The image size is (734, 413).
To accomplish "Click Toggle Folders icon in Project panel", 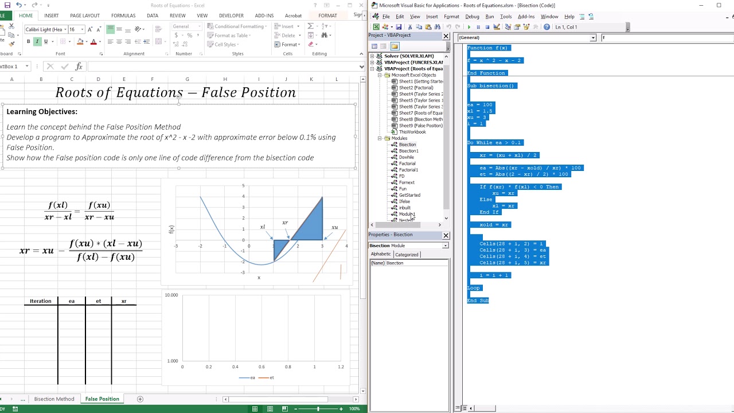I will point(395,46).
